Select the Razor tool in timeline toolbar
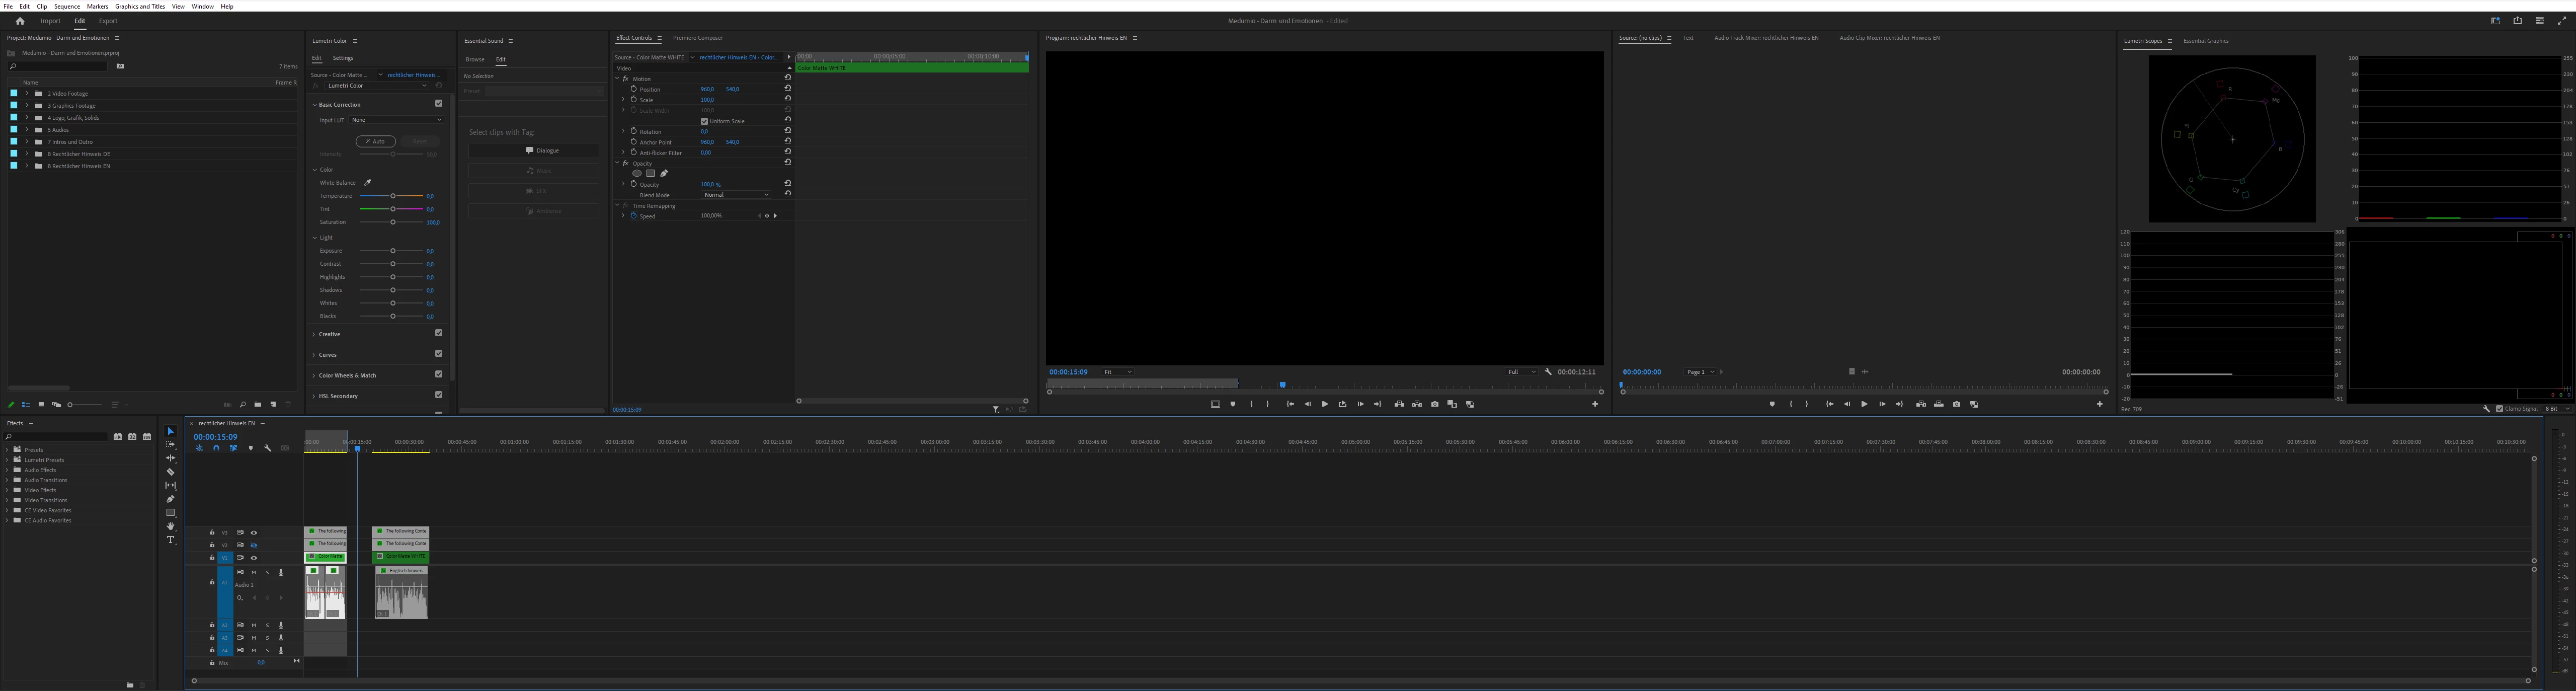 pyautogui.click(x=170, y=472)
